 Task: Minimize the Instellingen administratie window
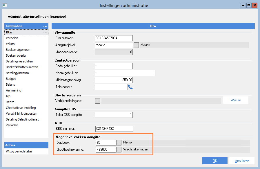coord(243,5)
